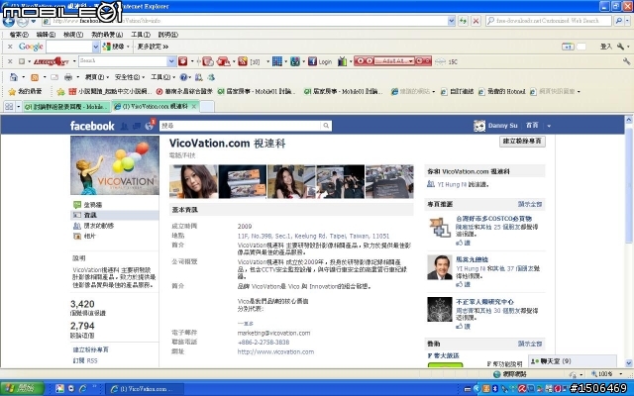Click the Alexa-style red logo on the toolbar

[x=52, y=61]
